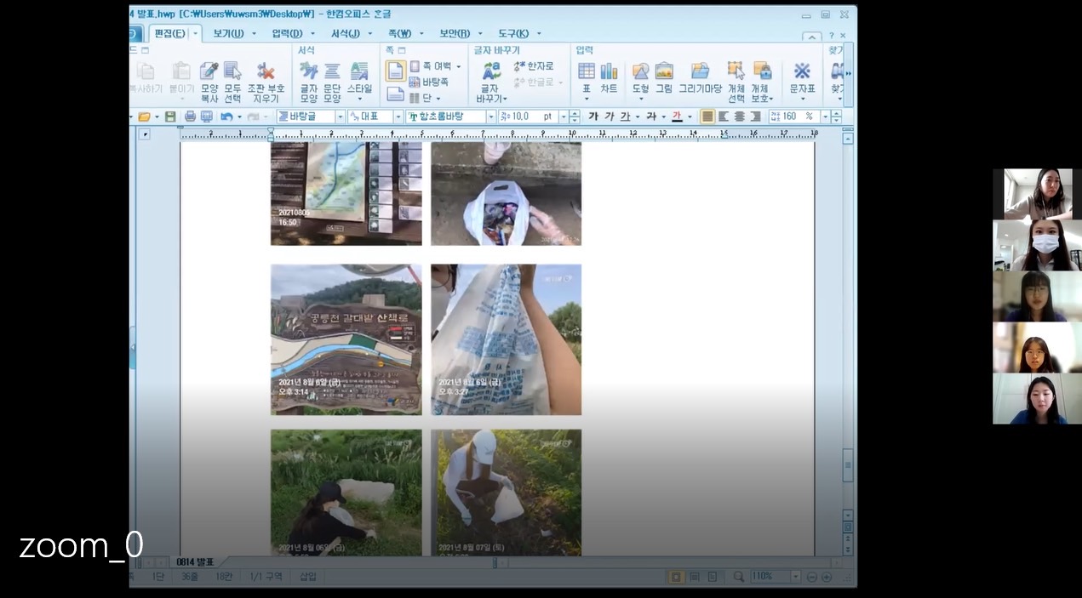Toggle strikethrough 가 formatting
This screenshot has height=598, width=1082.
pyautogui.click(x=651, y=117)
